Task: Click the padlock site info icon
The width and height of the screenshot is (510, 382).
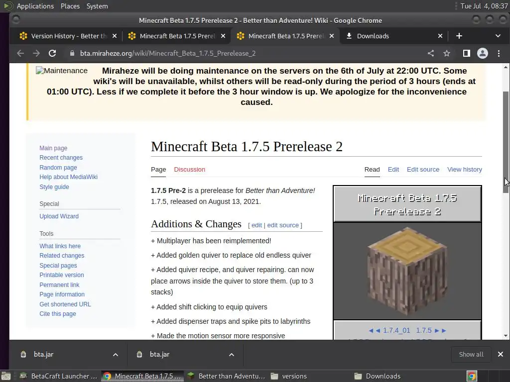Action: (x=72, y=53)
